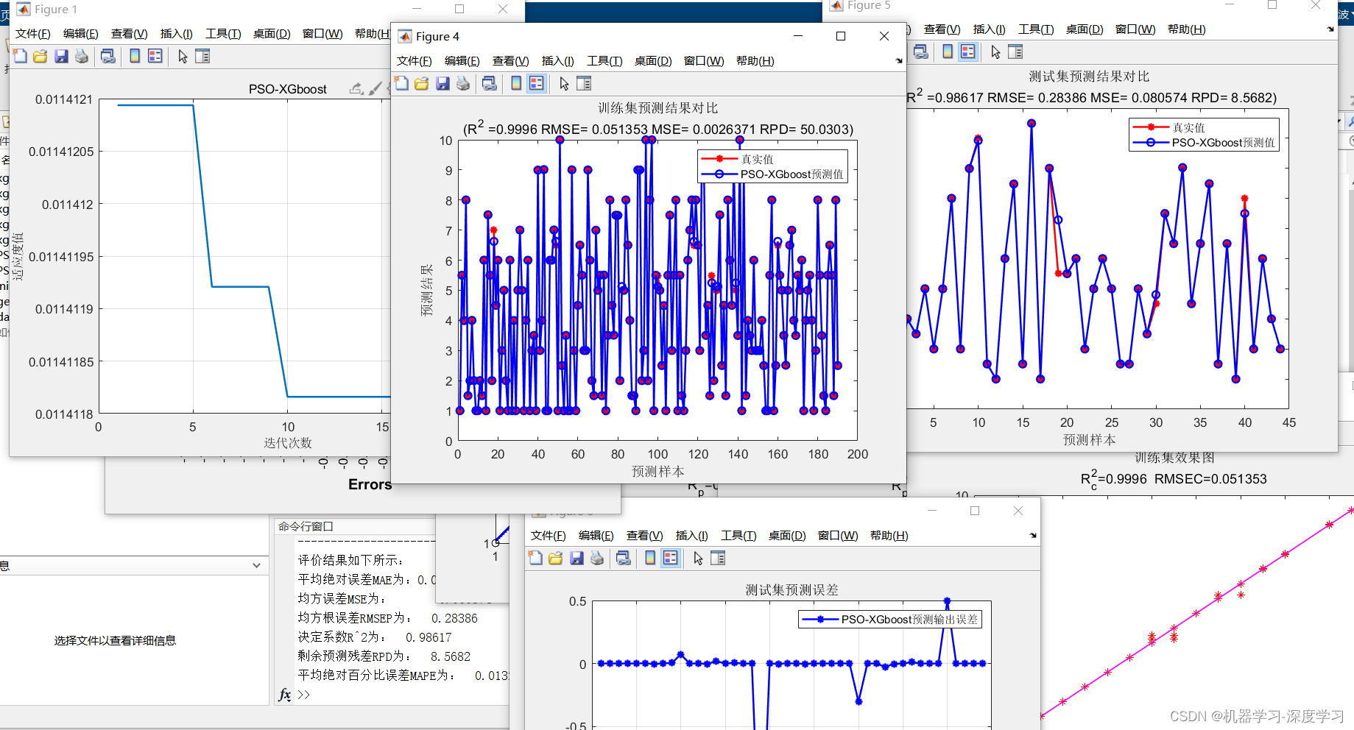Click Print Figure icon in Figure 4 toolbar

(x=463, y=84)
